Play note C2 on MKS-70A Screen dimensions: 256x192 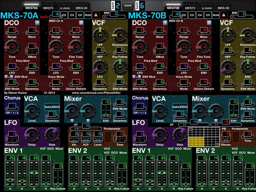click(64, 15)
